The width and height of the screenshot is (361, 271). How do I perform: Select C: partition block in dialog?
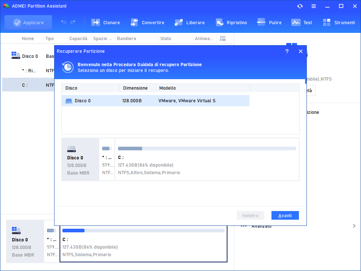(207, 159)
